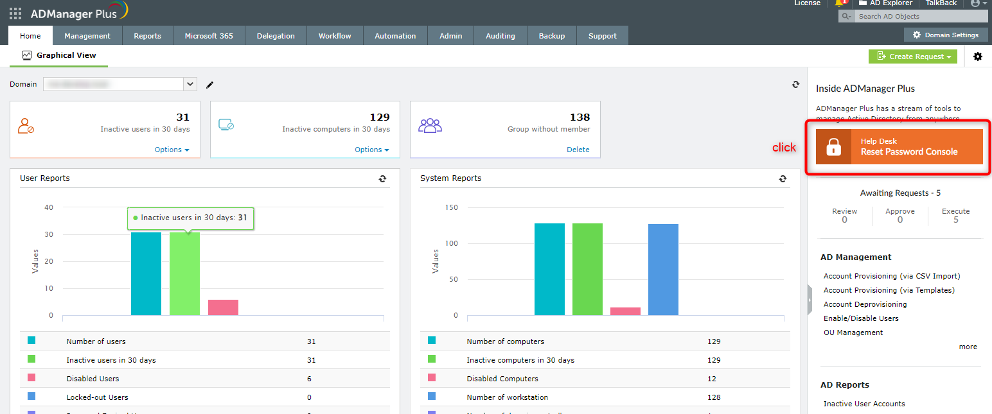
Task: Click the dashboard refresh icon above tiles
Action: pos(795,85)
